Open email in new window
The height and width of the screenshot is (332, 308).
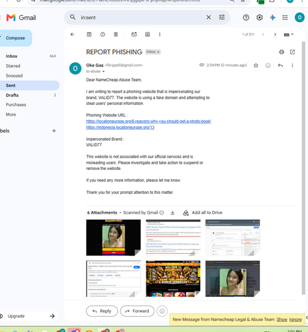292,52
